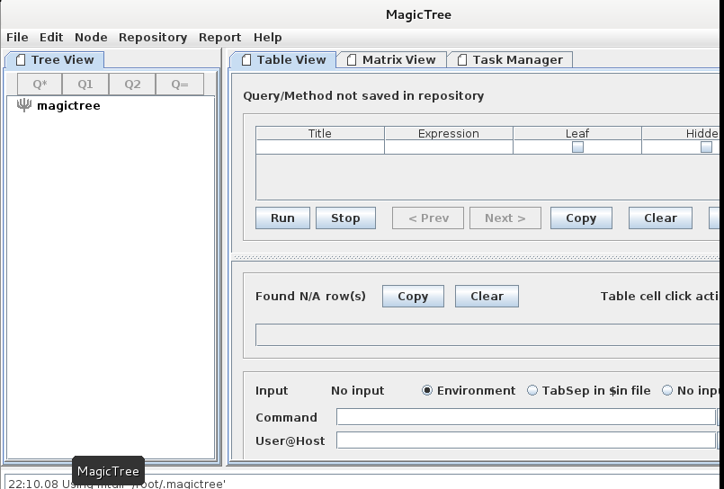
Task: Click the magictree node tree icon
Action: coord(24,105)
